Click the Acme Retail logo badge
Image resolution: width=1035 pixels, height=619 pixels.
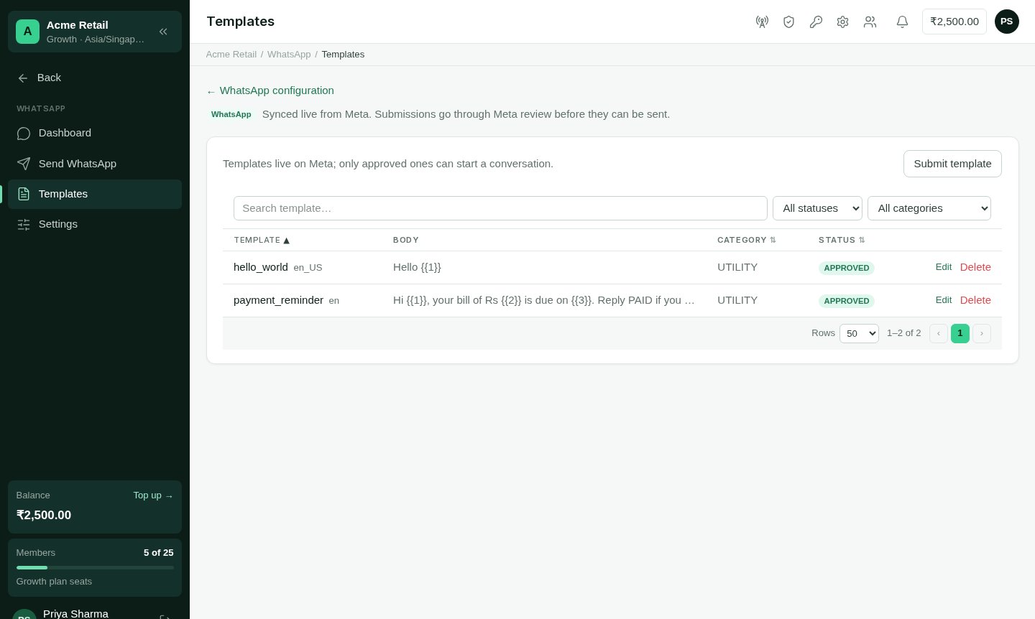coord(27,32)
